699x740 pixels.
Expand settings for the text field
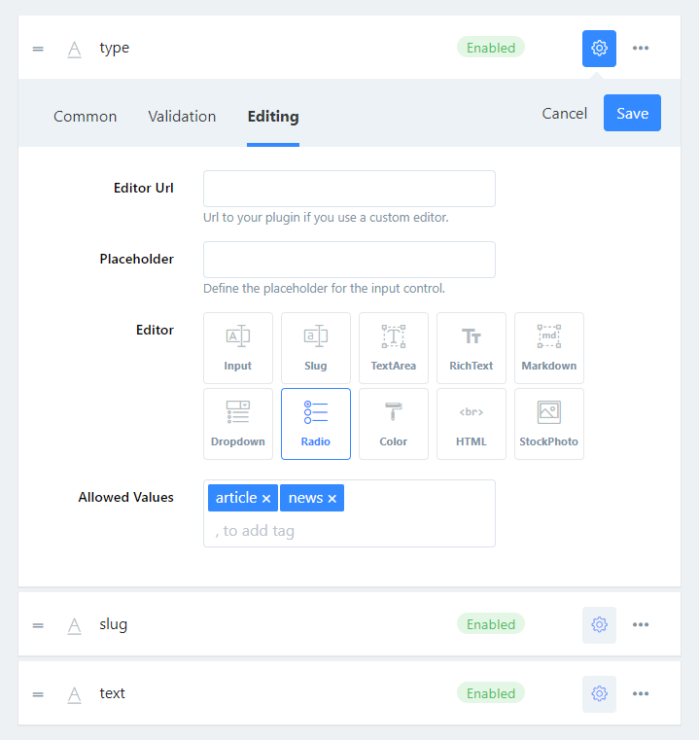tap(599, 693)
